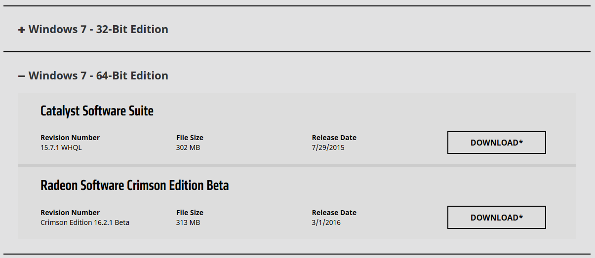
Task: Click Release Date label under Catalyst Software Suite
Action: pyautogui.click(x=334, y=138)
